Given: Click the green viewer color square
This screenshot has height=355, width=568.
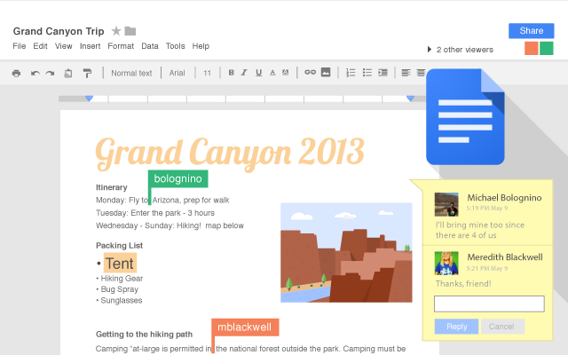Looking at the screenshot, I should (x=547, y=48).
